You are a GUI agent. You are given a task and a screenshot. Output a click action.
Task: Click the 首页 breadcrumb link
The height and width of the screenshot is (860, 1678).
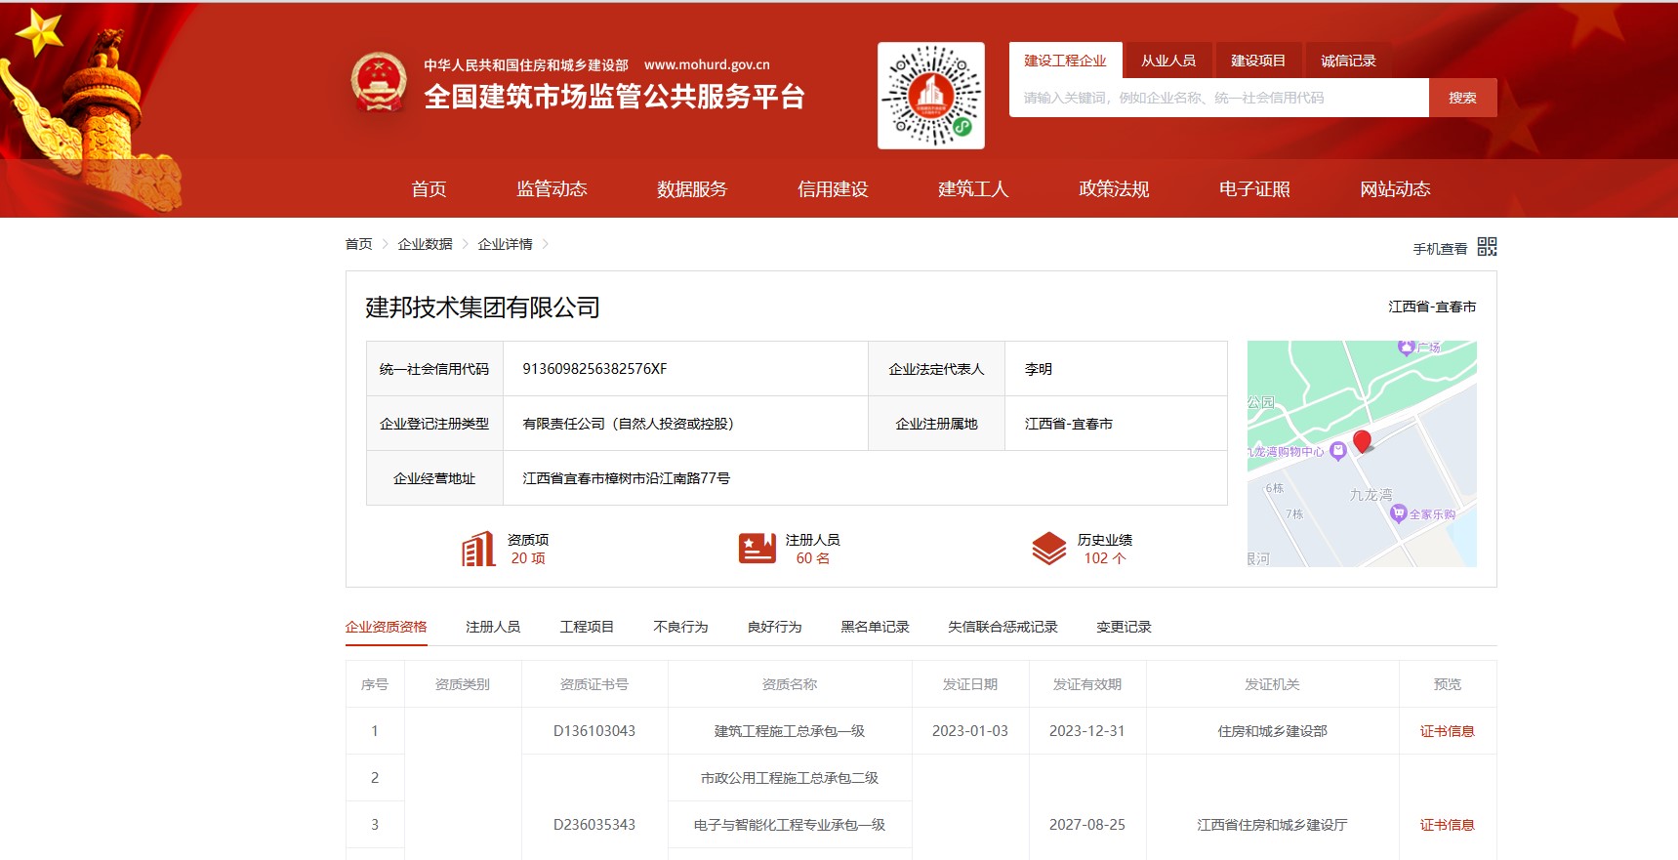pos(358,244)
